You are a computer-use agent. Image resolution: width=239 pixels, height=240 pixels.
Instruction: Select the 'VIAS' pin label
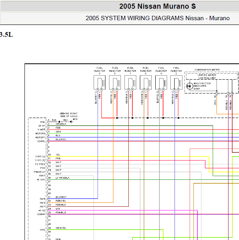click(x=42, y=230)
